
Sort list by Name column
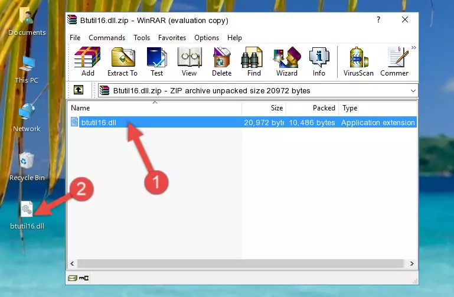155,108
